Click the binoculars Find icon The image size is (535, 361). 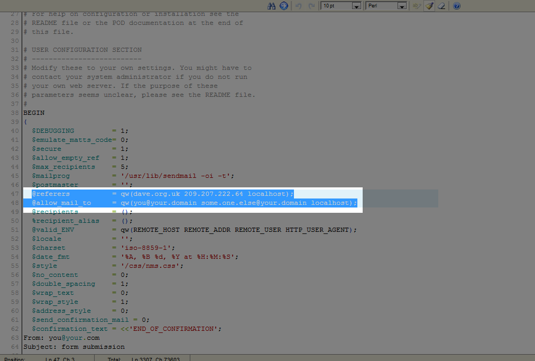click(x=272, y=6)
